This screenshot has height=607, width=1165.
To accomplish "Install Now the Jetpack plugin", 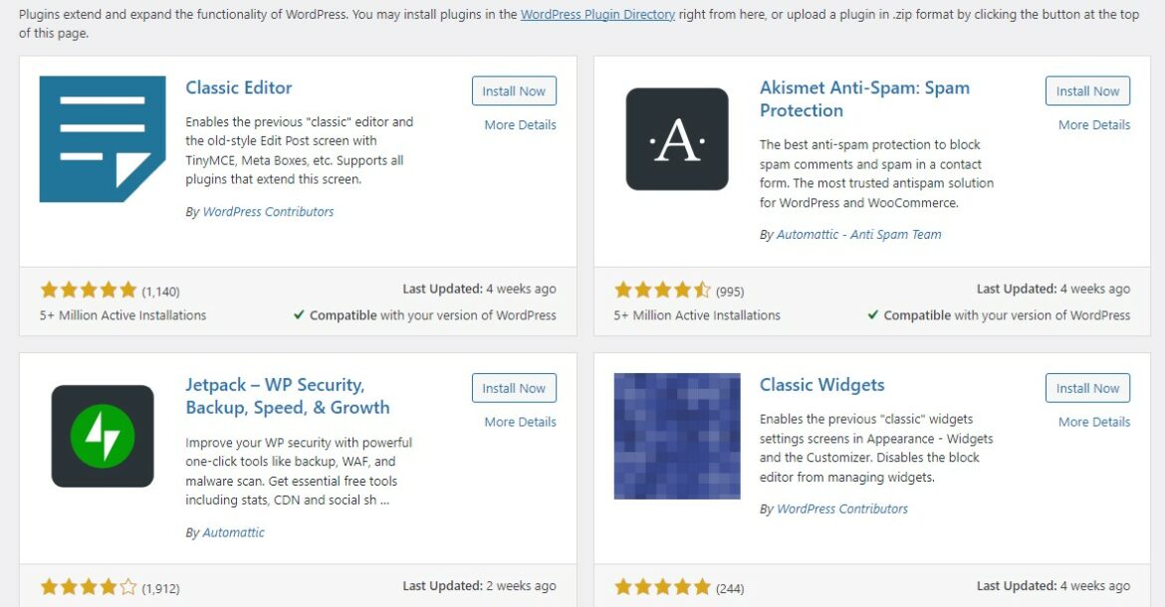I will coord(513,388).
